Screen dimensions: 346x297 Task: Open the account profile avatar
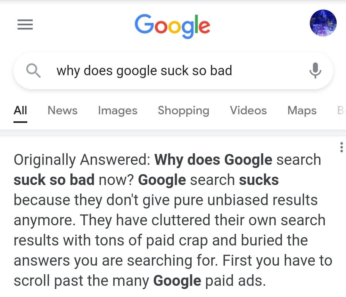click(x=323, y=23)
